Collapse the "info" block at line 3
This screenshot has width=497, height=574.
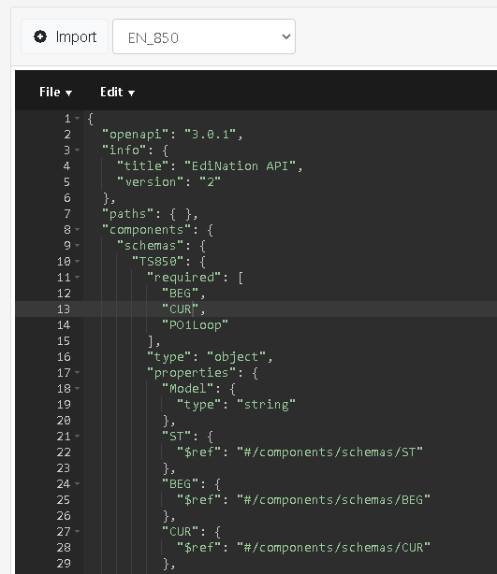78,151
